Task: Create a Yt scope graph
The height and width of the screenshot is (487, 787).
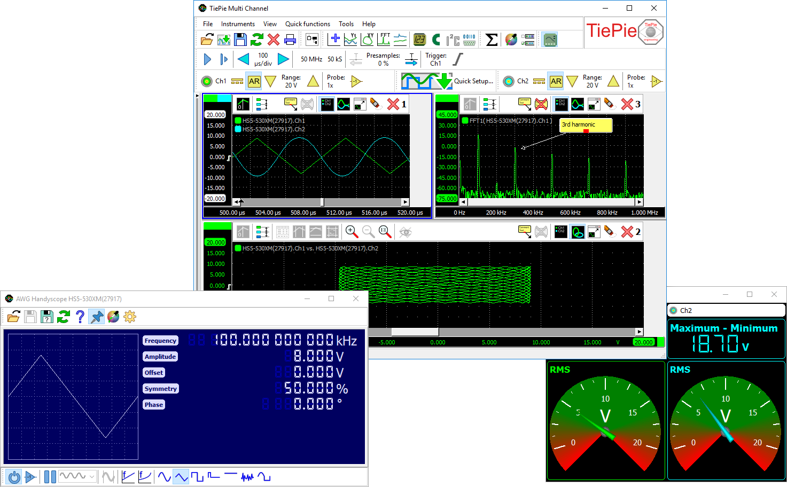Action: click(351, 39)
